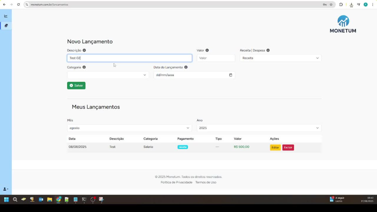The image size is (377, 212).
Task: Click the R$ 500,00 value
Action: point(241,147)
